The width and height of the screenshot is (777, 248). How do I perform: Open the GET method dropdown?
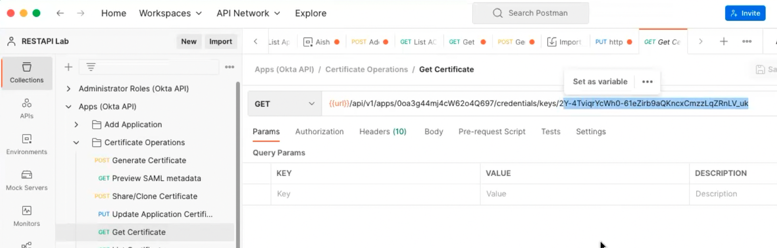[284, 104]
